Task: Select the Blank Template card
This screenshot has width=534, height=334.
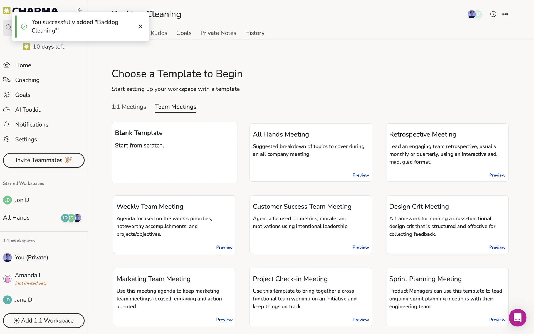Action: click(174, 153)
